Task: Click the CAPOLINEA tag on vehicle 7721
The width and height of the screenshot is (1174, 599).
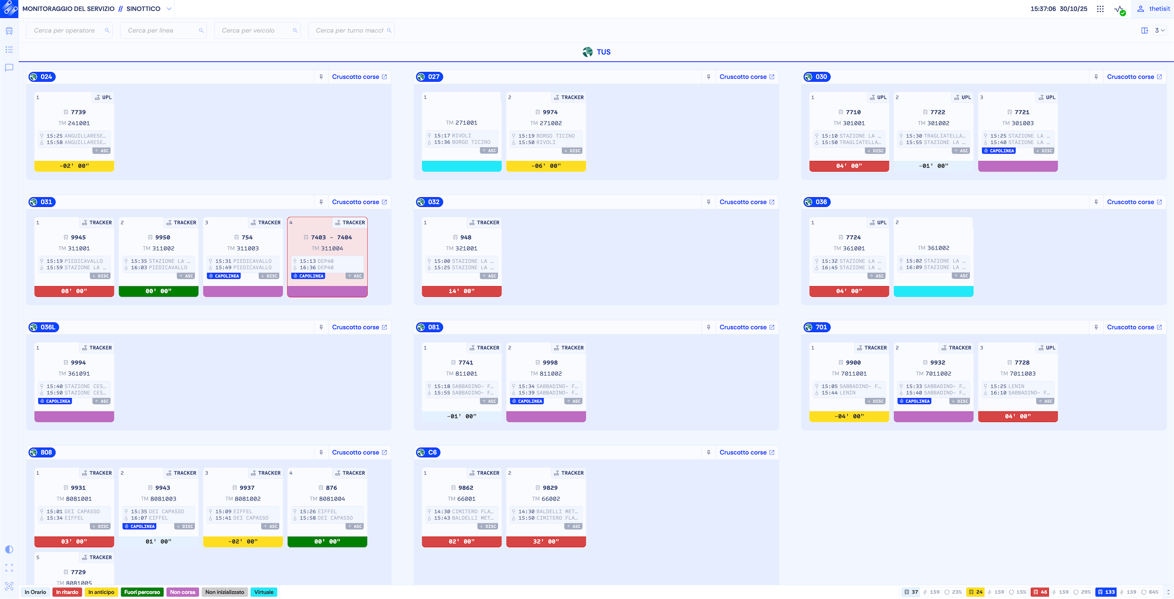Action: coord(999,151)
